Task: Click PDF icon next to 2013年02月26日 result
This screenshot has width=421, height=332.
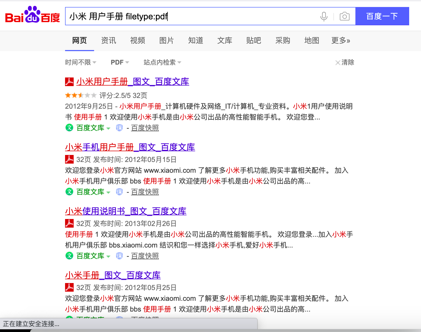Action: point(69,223)
